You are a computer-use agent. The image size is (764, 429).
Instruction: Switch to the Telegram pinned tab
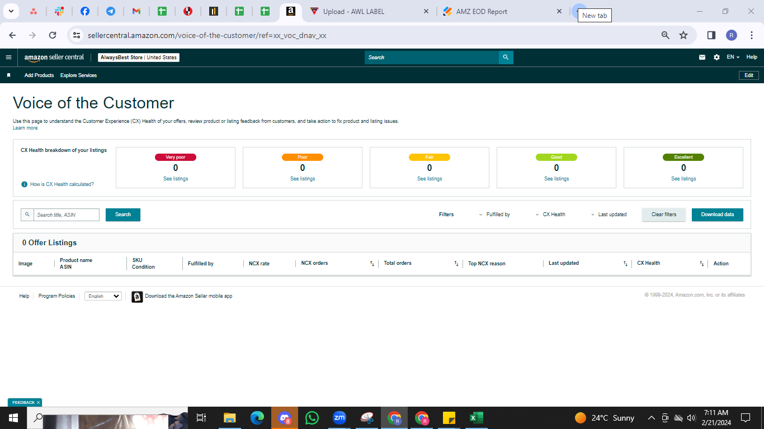point(111,11)
